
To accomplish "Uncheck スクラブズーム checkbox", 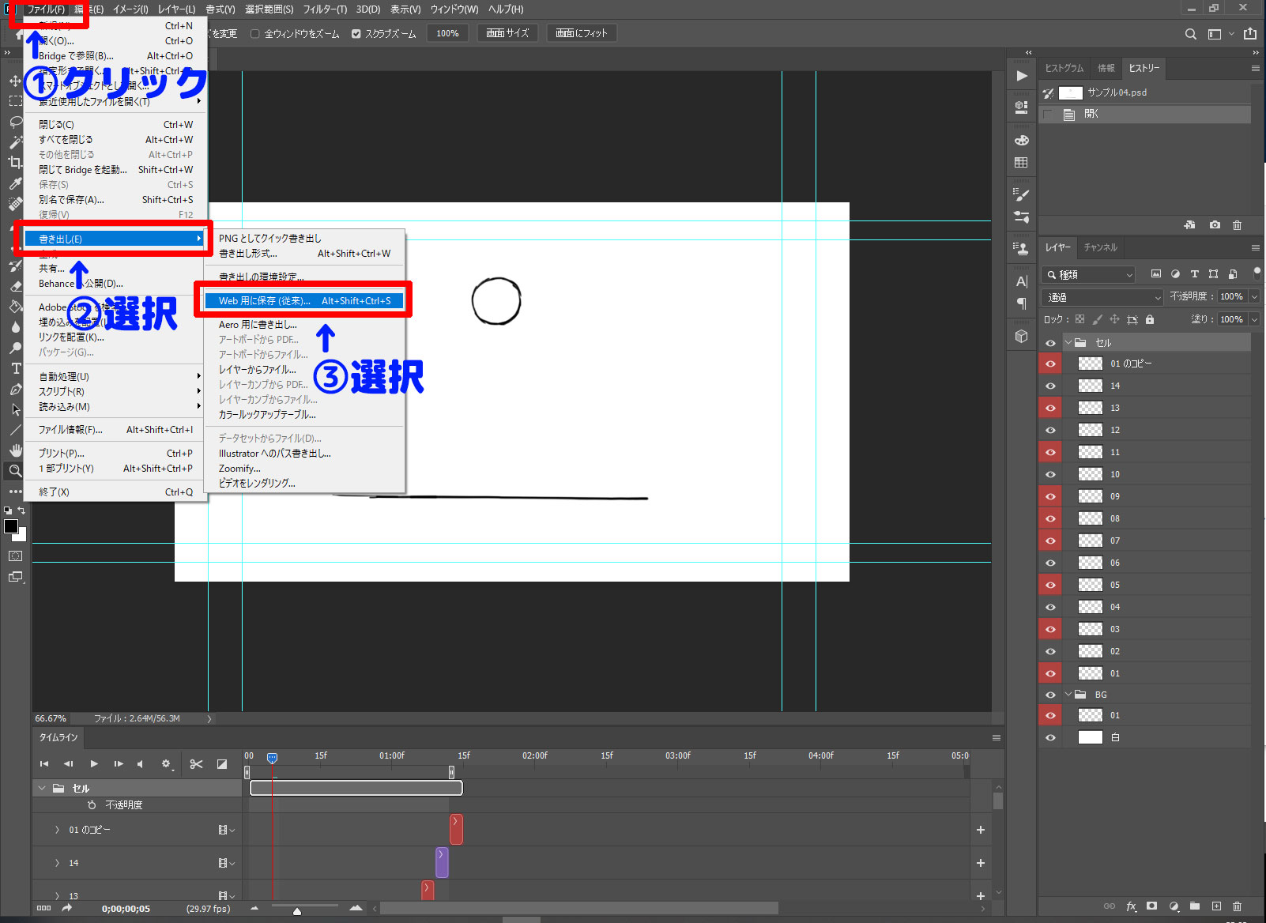I will tap(356, 34).
